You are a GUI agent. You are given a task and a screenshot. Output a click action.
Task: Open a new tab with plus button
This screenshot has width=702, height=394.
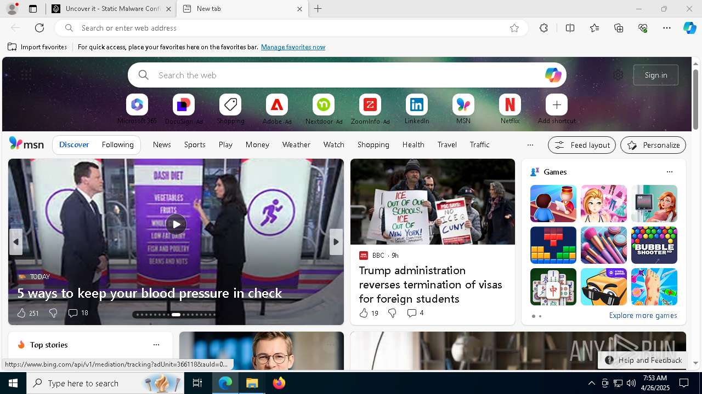(318, 9)
